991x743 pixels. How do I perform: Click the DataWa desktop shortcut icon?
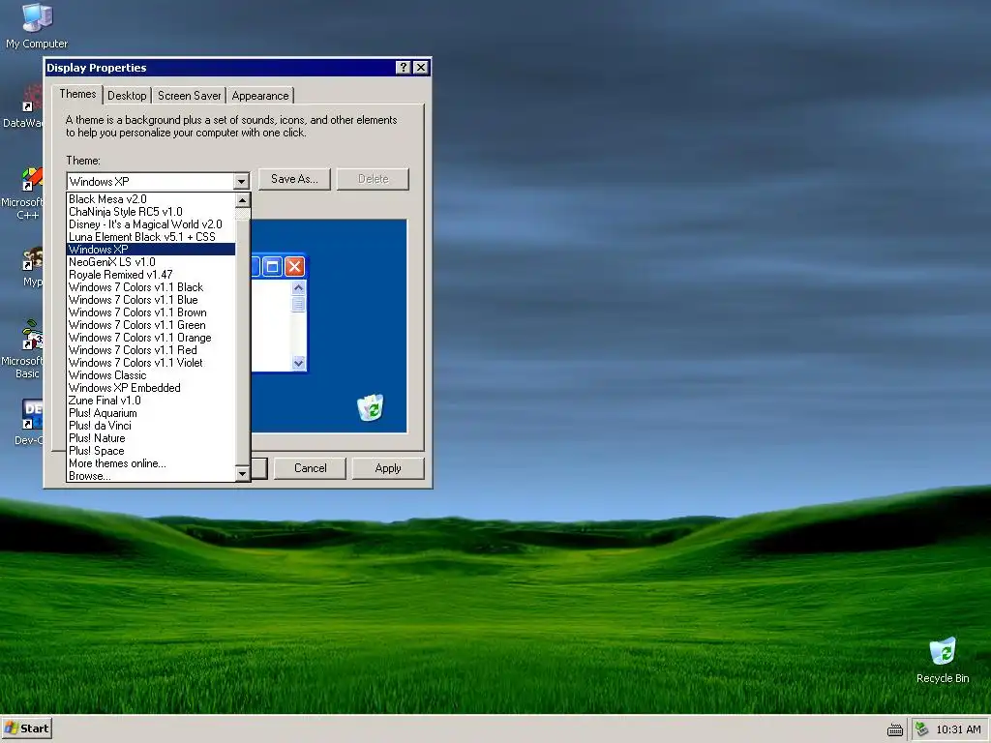(32, 99)
